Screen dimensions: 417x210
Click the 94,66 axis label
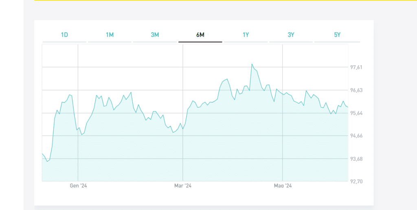[x=356, y=136]
